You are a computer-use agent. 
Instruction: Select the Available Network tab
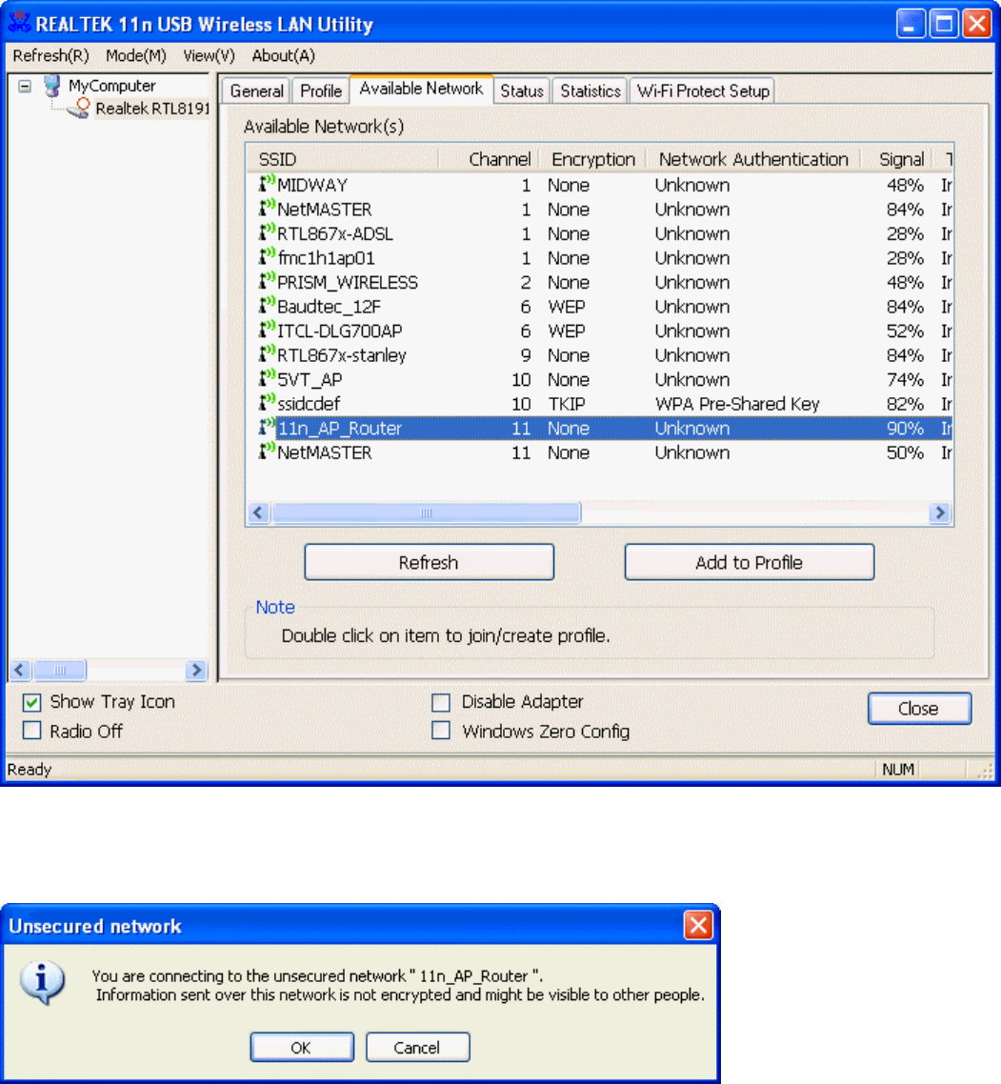click(x=421, y=90)
